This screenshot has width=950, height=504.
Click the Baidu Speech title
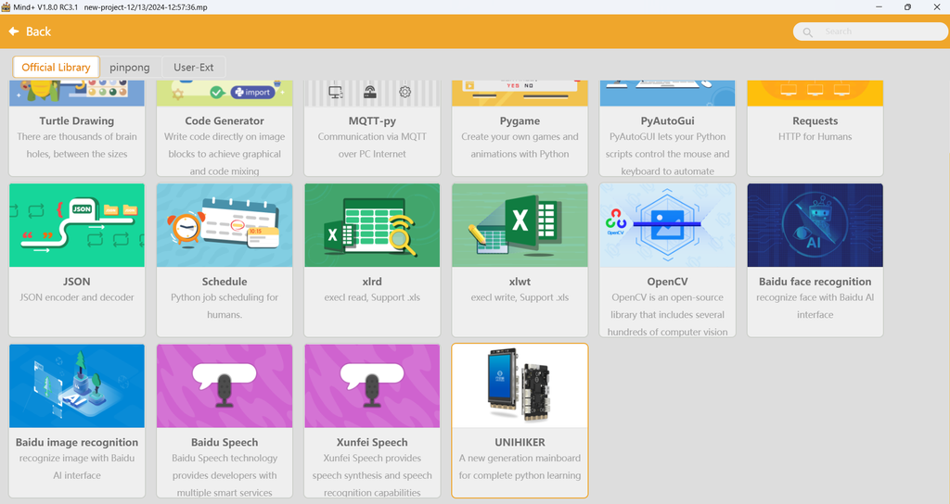click(x=225, y=442)
